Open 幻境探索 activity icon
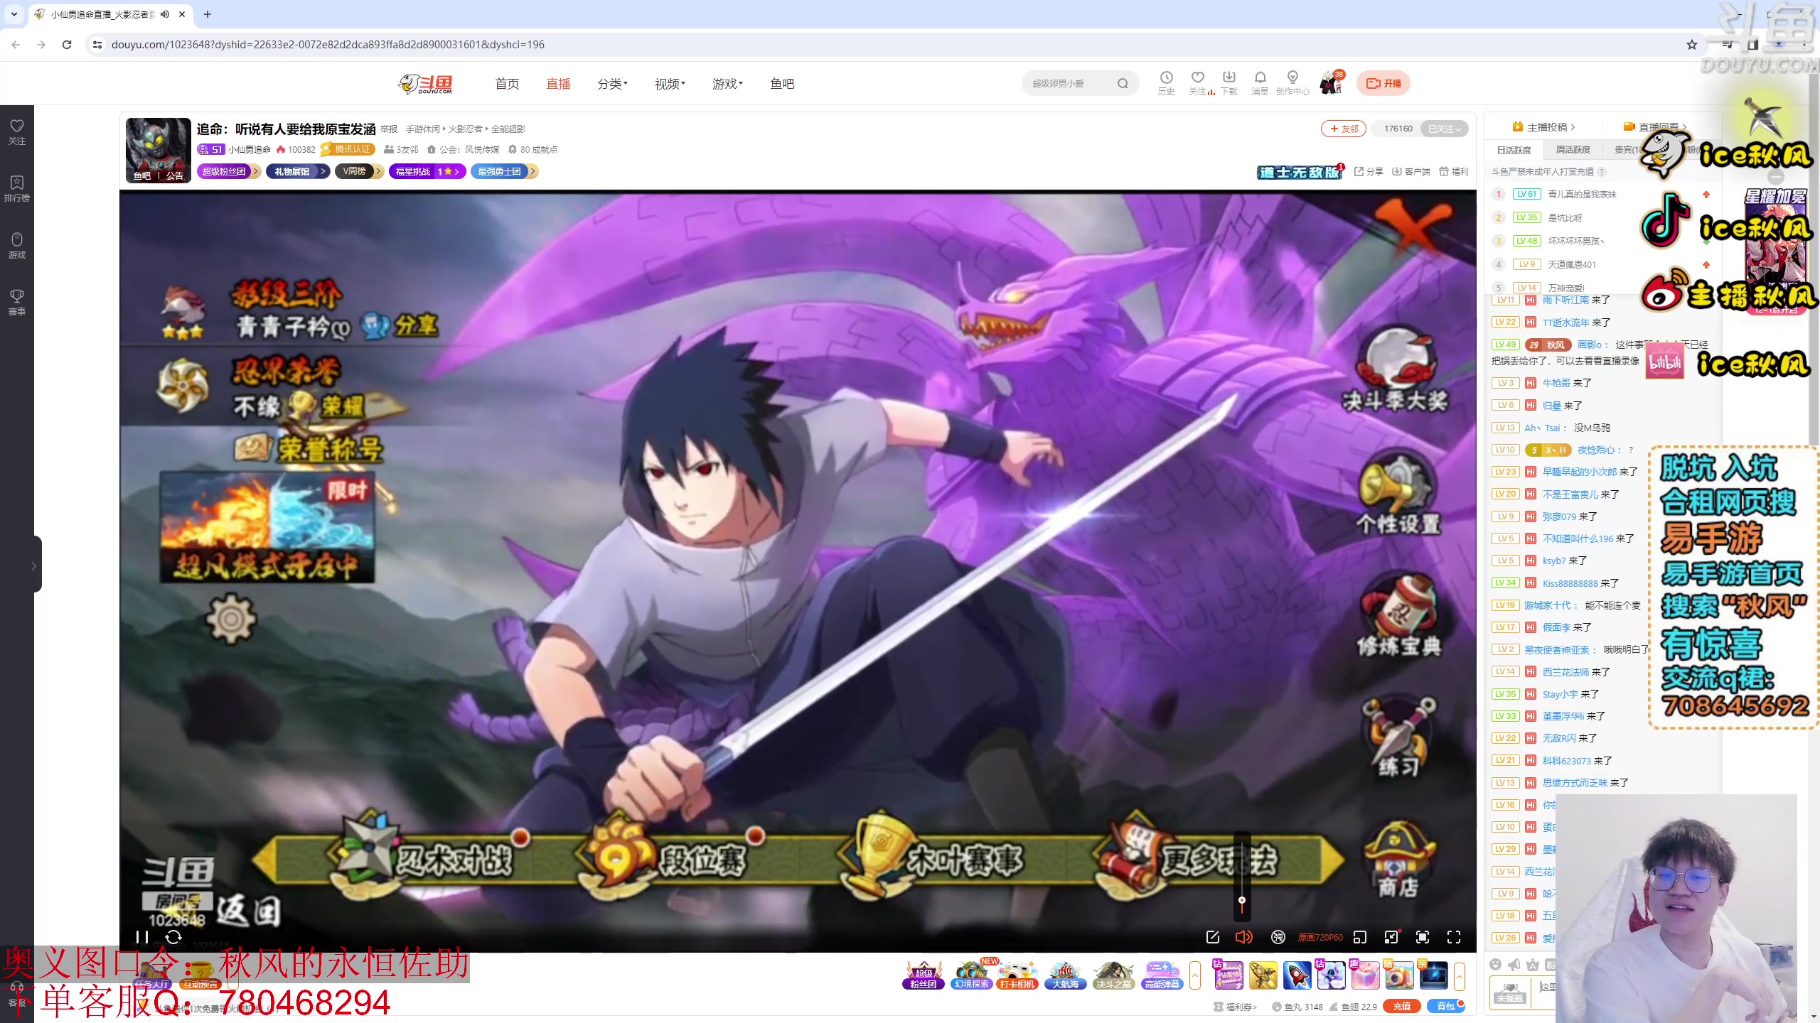This screenshot has width=1820, height=1023. click(972, 975)
